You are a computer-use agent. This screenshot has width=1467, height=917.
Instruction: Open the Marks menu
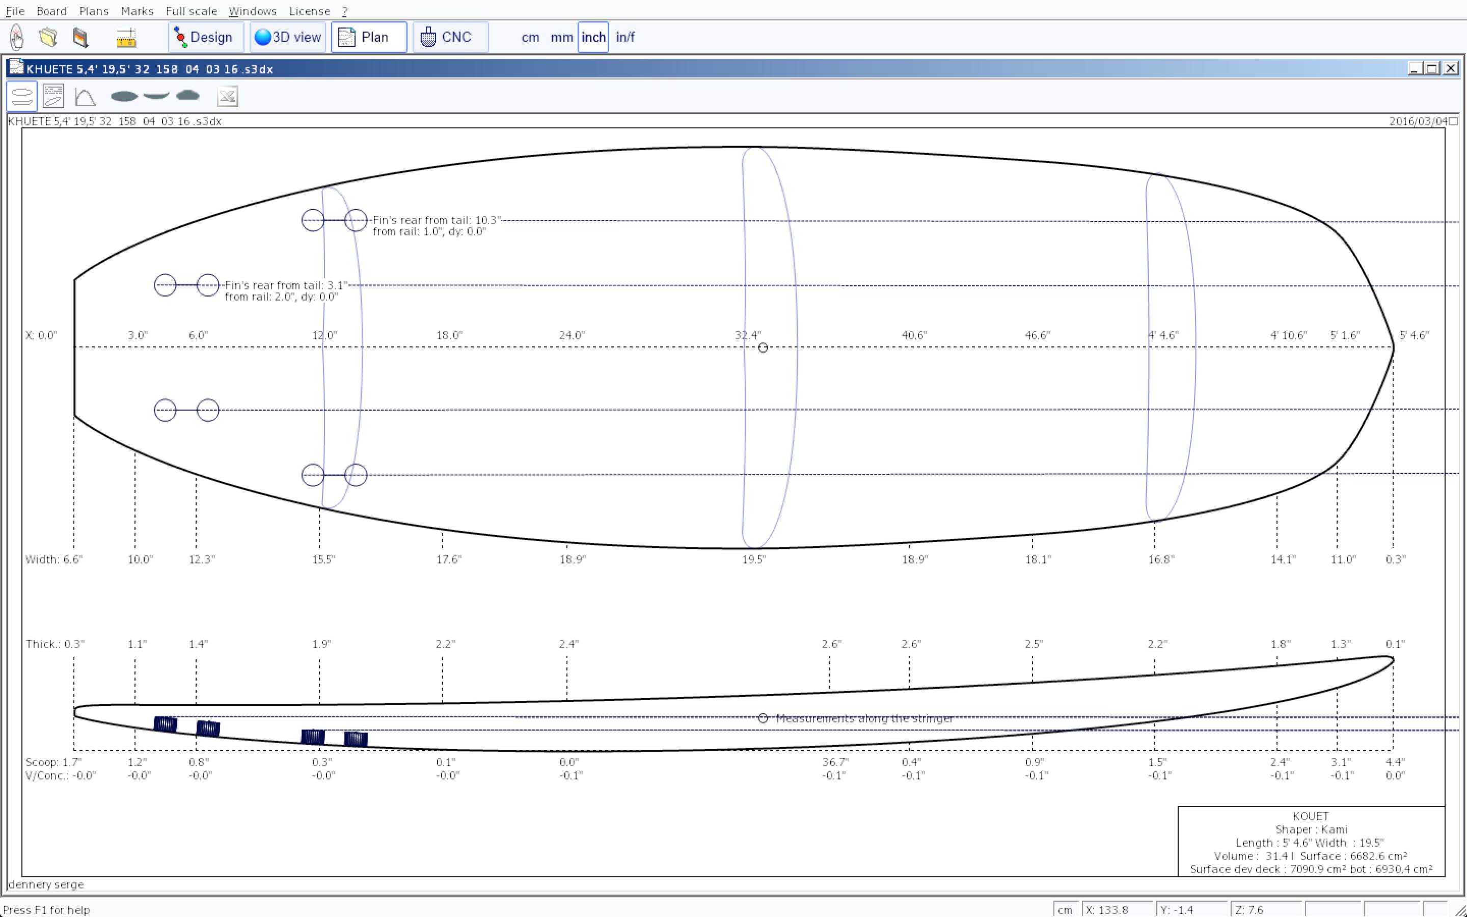[137, 11]
